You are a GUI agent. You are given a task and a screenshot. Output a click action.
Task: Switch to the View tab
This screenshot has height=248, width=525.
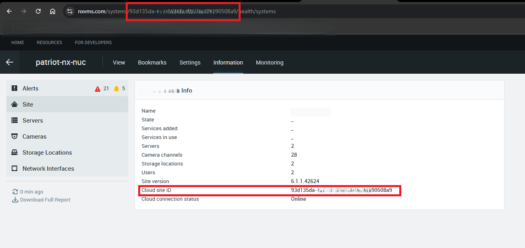[x=119, y=63]
